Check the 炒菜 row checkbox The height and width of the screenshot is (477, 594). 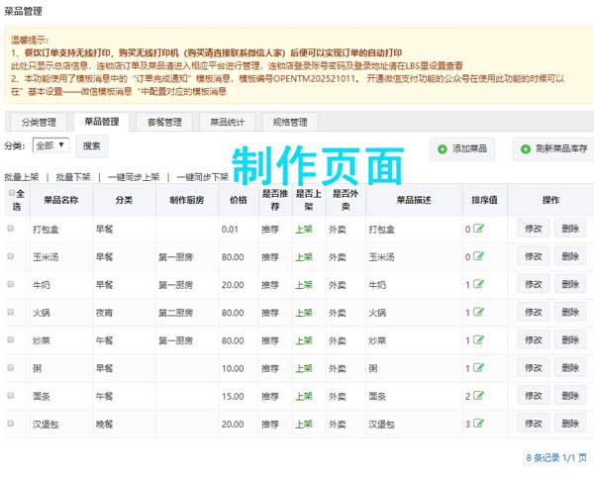11,339
